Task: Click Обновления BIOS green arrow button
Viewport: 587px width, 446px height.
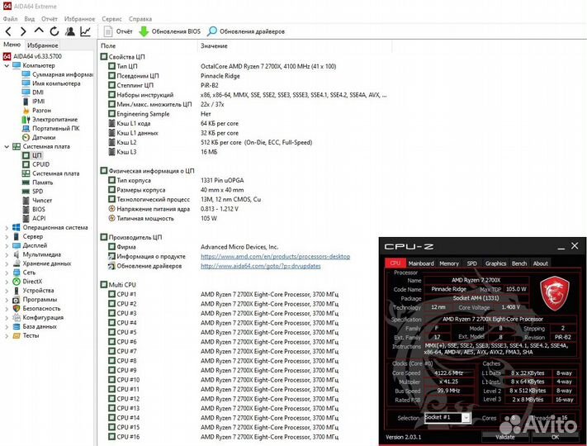Action: point(169,31)
